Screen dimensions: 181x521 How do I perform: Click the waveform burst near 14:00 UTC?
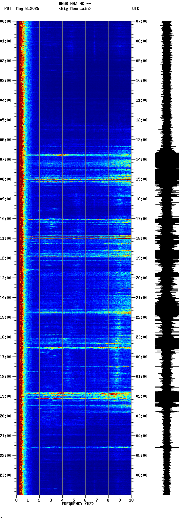pos(167,159)
